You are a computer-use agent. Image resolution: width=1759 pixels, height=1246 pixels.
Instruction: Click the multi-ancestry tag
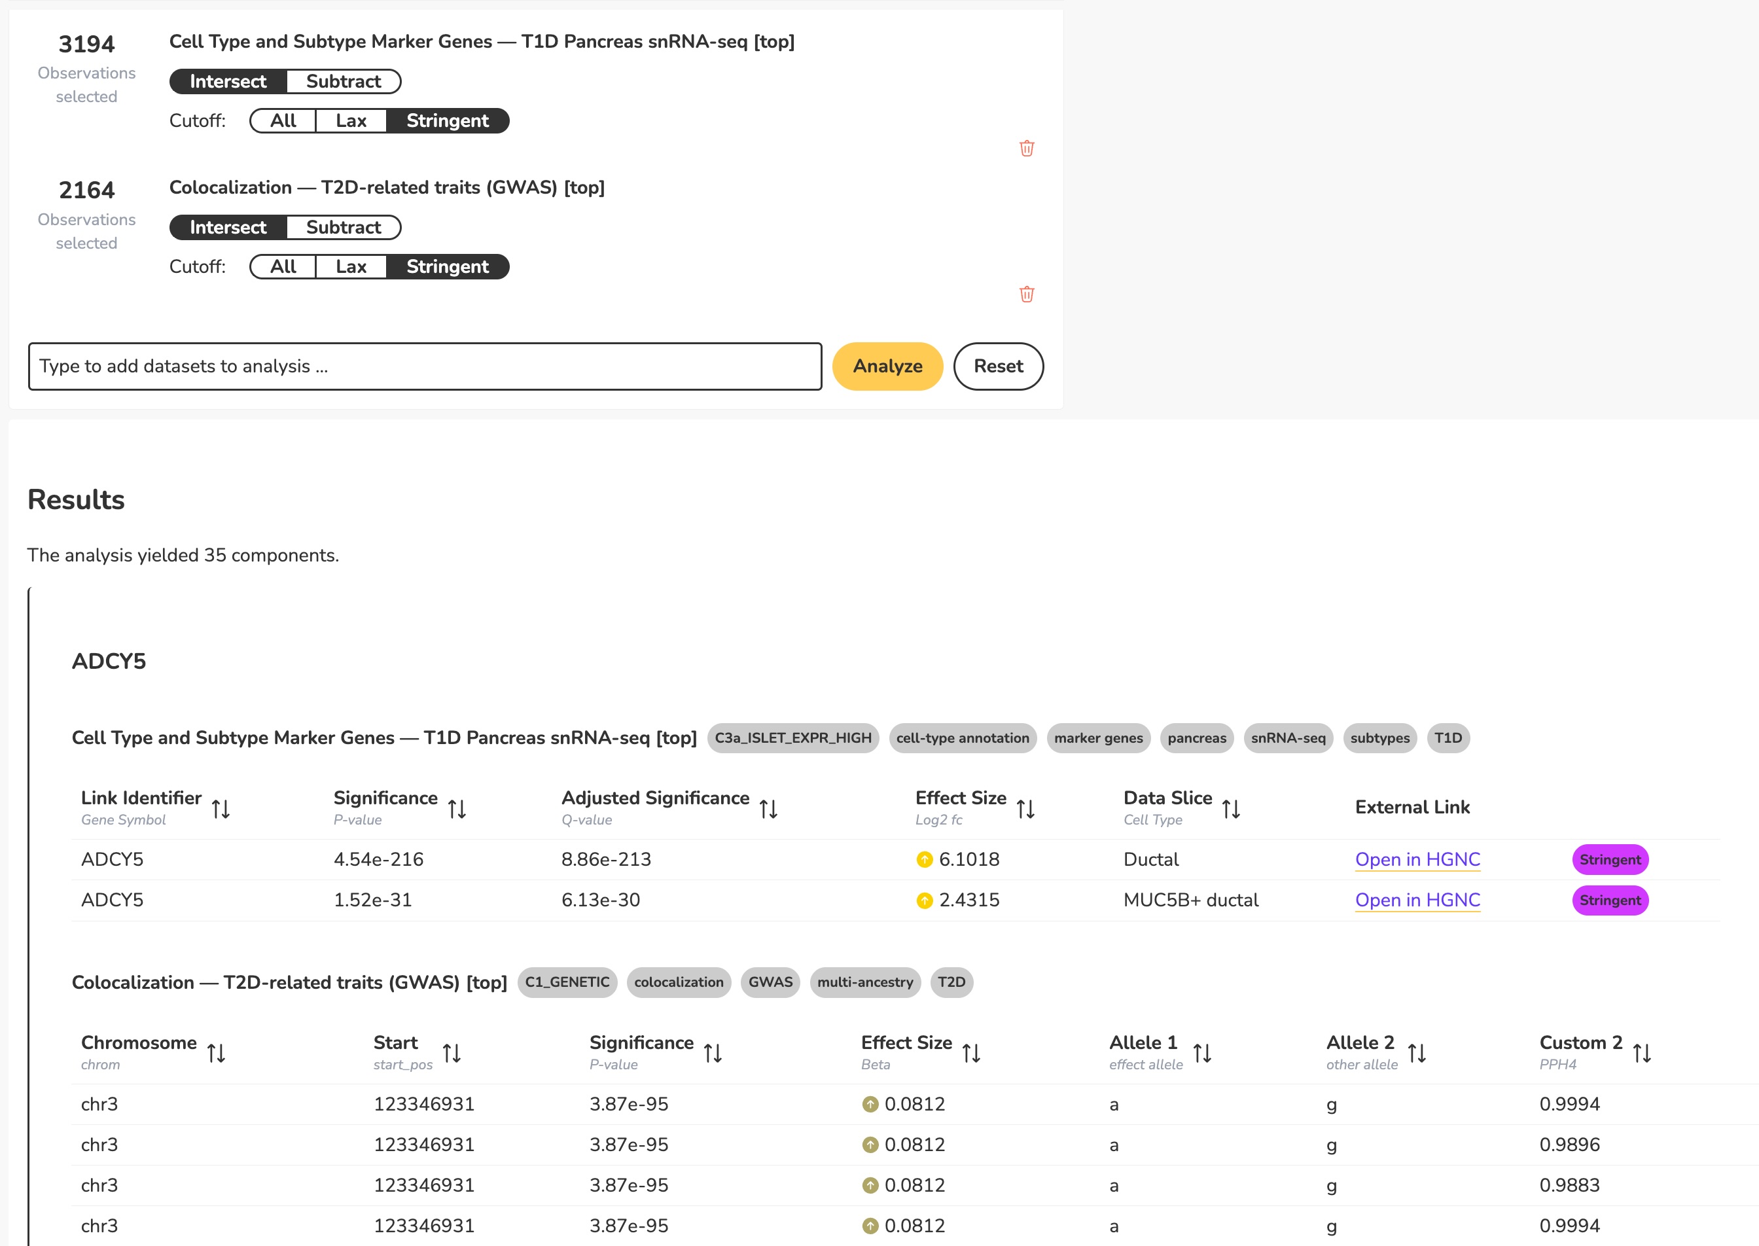[x=865, y=982]
